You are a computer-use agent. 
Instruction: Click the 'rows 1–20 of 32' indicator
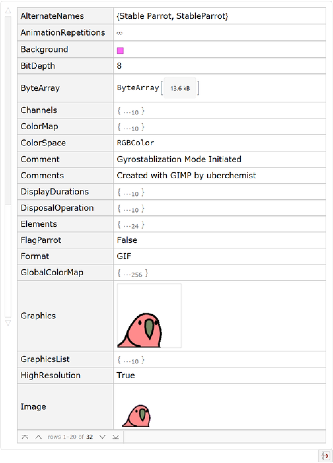pyautogui.click(x=70, y=437)
